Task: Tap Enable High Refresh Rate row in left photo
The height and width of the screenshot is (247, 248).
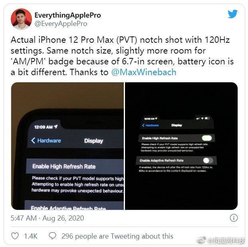Action: pos(75,166)
